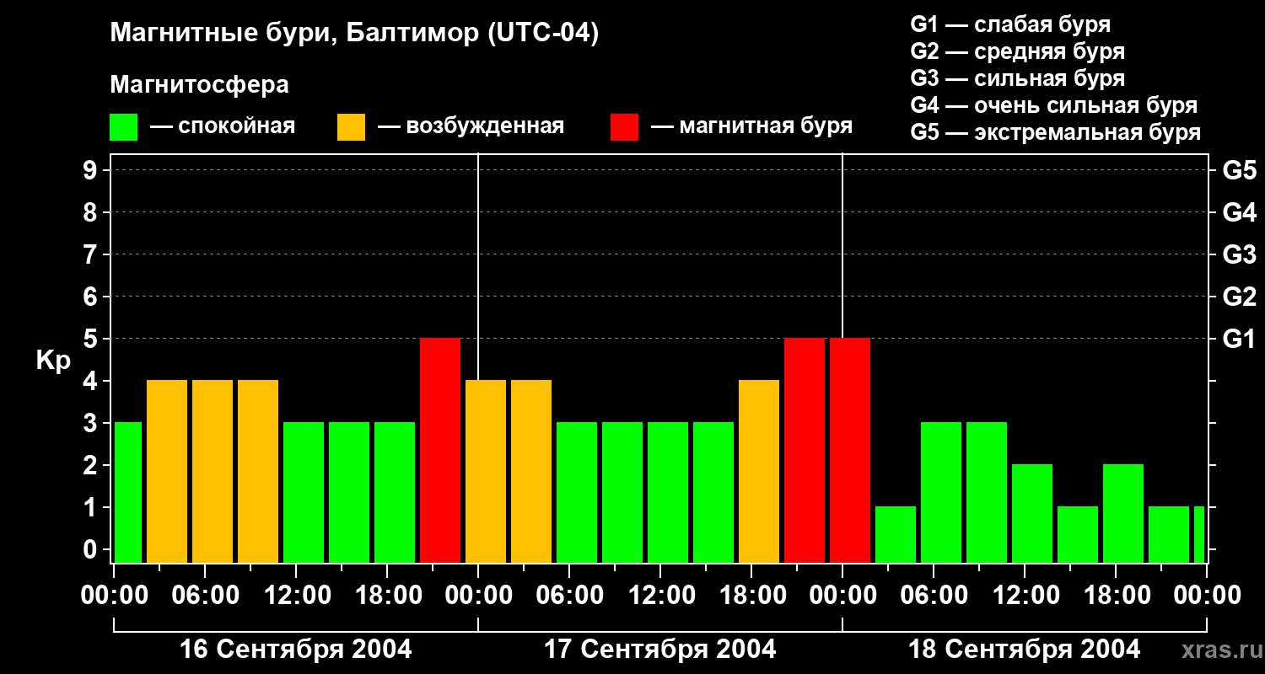Viewport: 1265px width, 674px height.
Task: Click the '16 Сентября 2004' date label
Action: [296, 650]
